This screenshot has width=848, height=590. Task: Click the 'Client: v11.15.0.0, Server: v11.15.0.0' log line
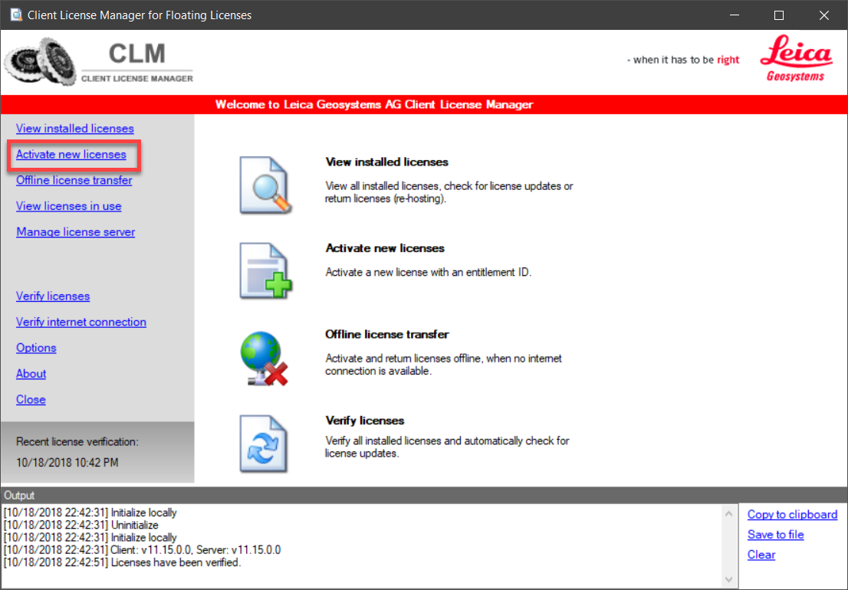pyautogui.click(x=143, y=550)
